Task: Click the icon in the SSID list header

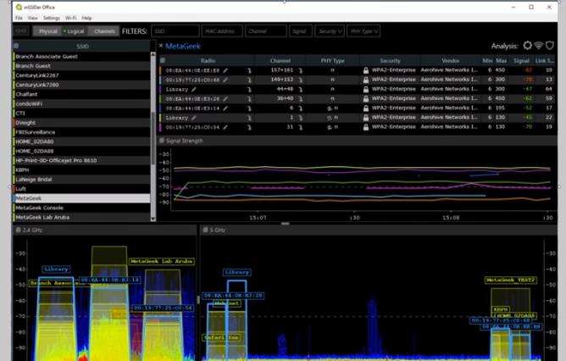Action: (16, 46)
